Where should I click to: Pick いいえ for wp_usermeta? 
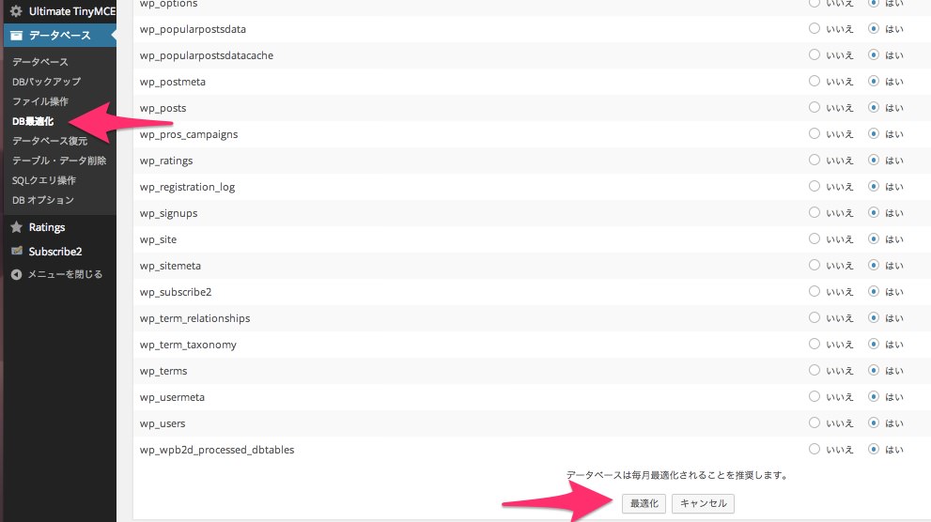click(814, 397)
